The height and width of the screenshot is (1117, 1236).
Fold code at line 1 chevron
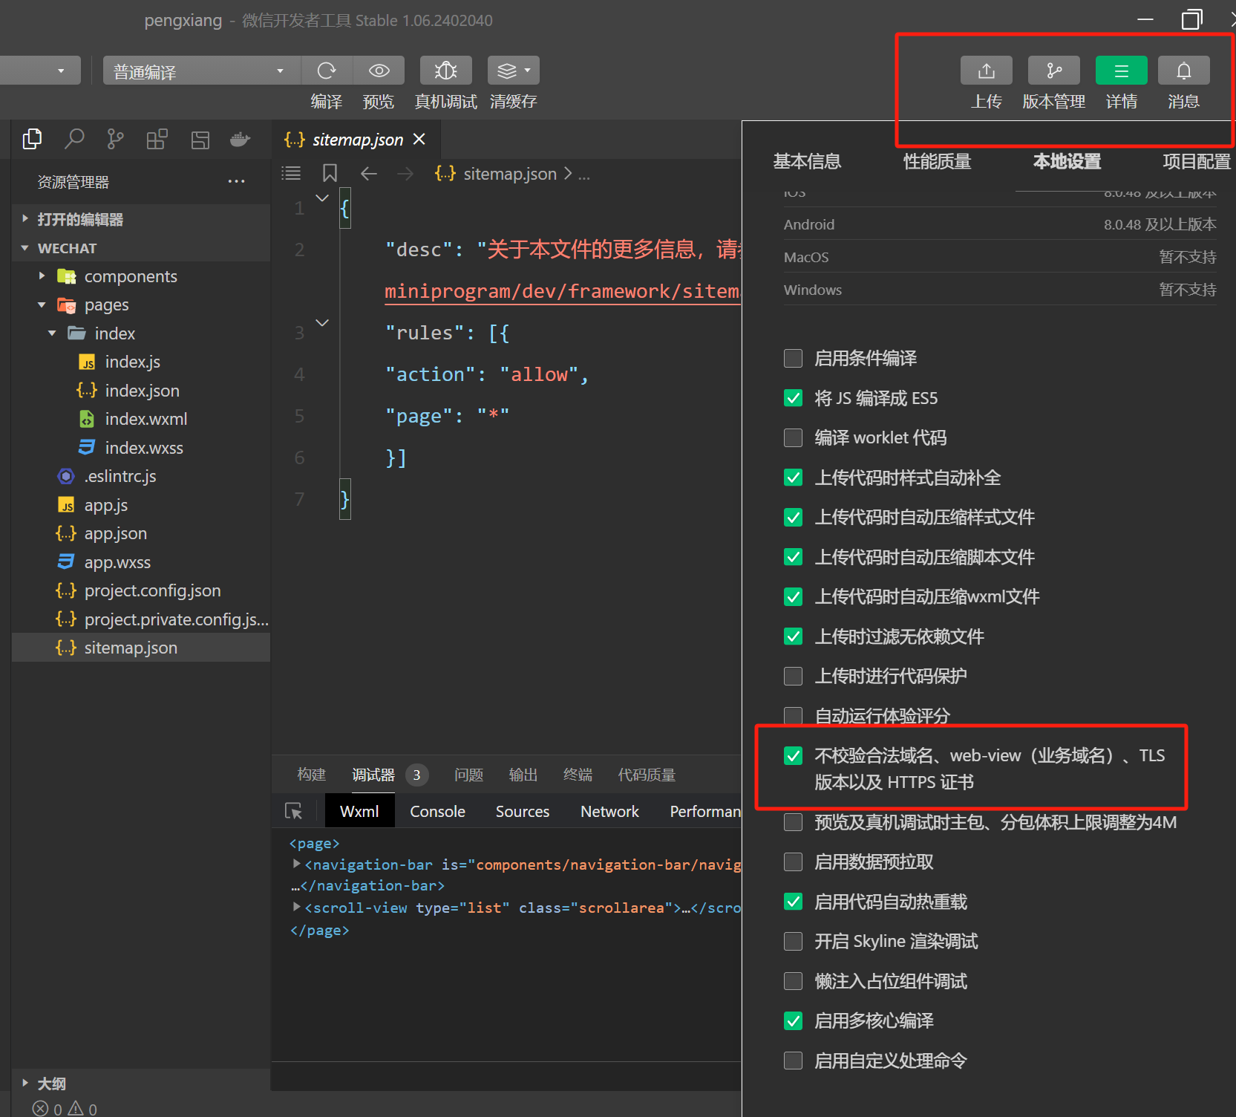pyautogui.click(x=322, y=198)
